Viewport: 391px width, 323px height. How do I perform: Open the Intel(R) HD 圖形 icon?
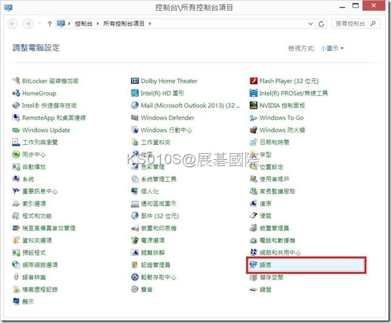(135, 93)
